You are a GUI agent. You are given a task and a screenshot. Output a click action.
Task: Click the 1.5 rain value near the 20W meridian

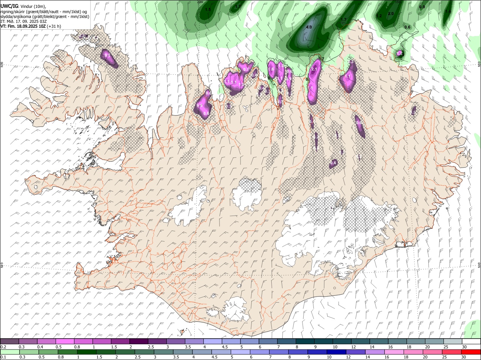click(208, 9)
